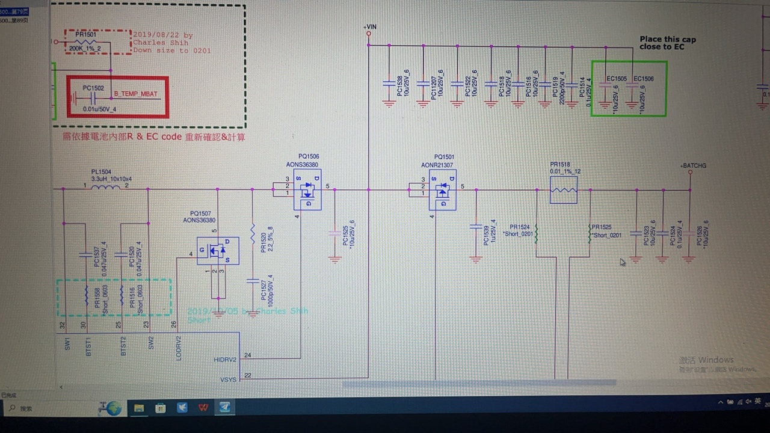Click the PR1518 sense resistor symbol

coord(564,190)
